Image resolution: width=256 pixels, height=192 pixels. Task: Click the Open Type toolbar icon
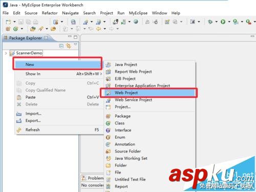tap(33, 29)
